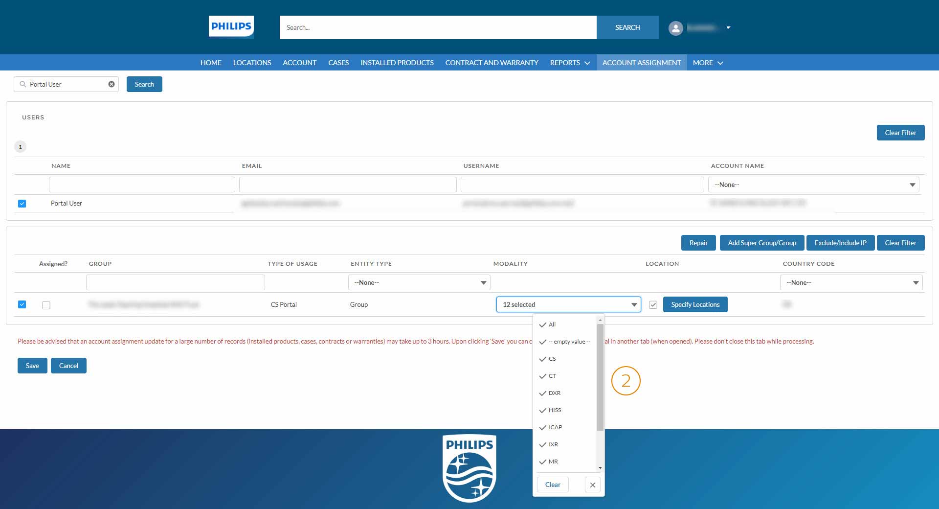This screenshot has height=509, width=939.
Task: Open the Account Name filter dropdown
Action: click(813, 185)
